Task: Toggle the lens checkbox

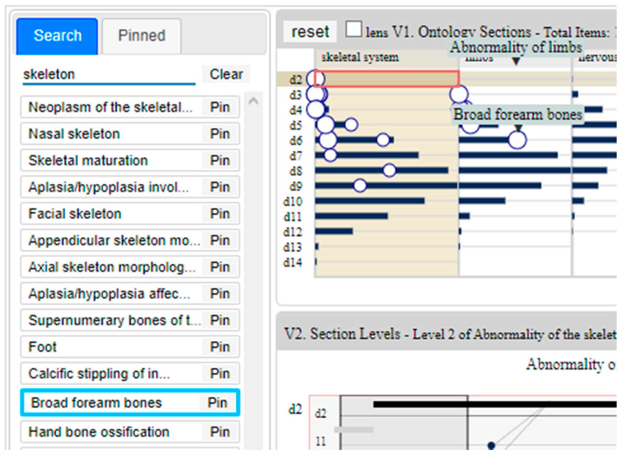Action: [354, 30]
